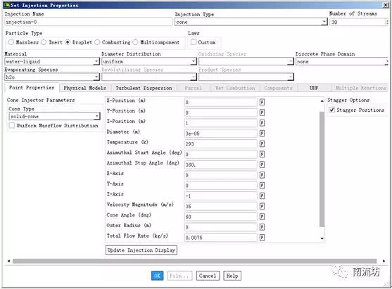Click the parameter P icon beside Diameter
The height and width of the screenshot is (289, 392).
262,134
